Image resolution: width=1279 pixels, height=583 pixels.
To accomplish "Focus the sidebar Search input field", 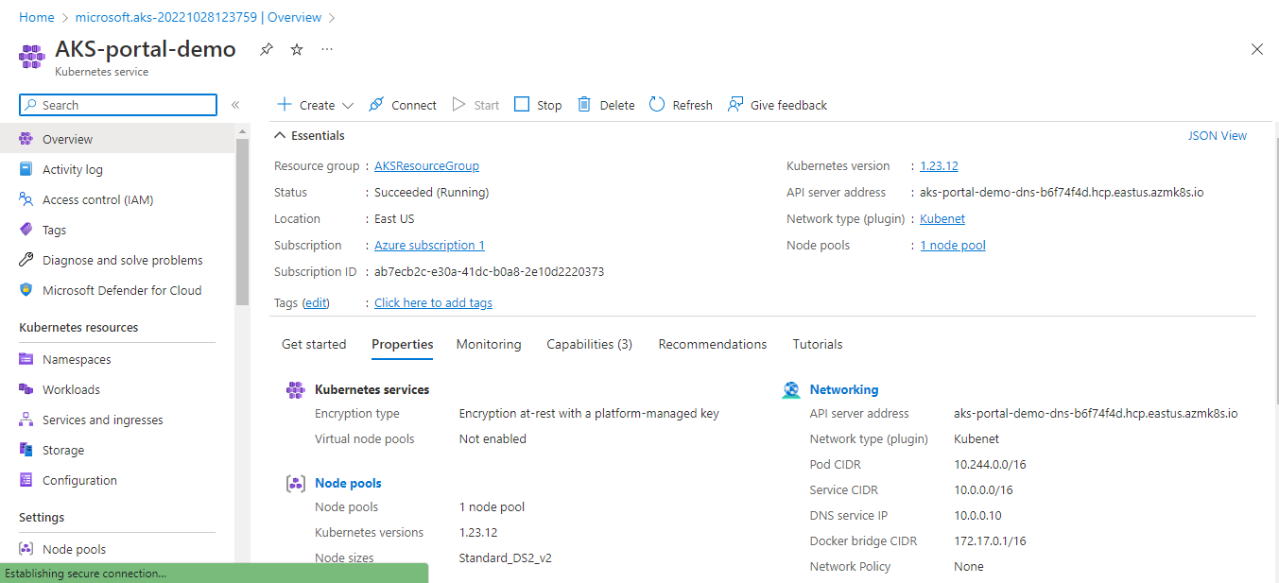I will 118,105.
